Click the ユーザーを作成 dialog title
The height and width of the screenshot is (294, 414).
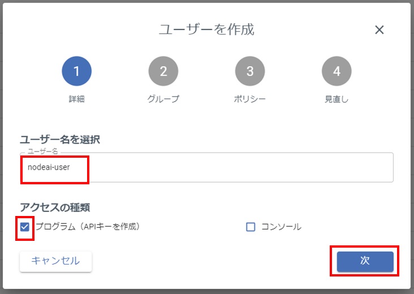206,29
